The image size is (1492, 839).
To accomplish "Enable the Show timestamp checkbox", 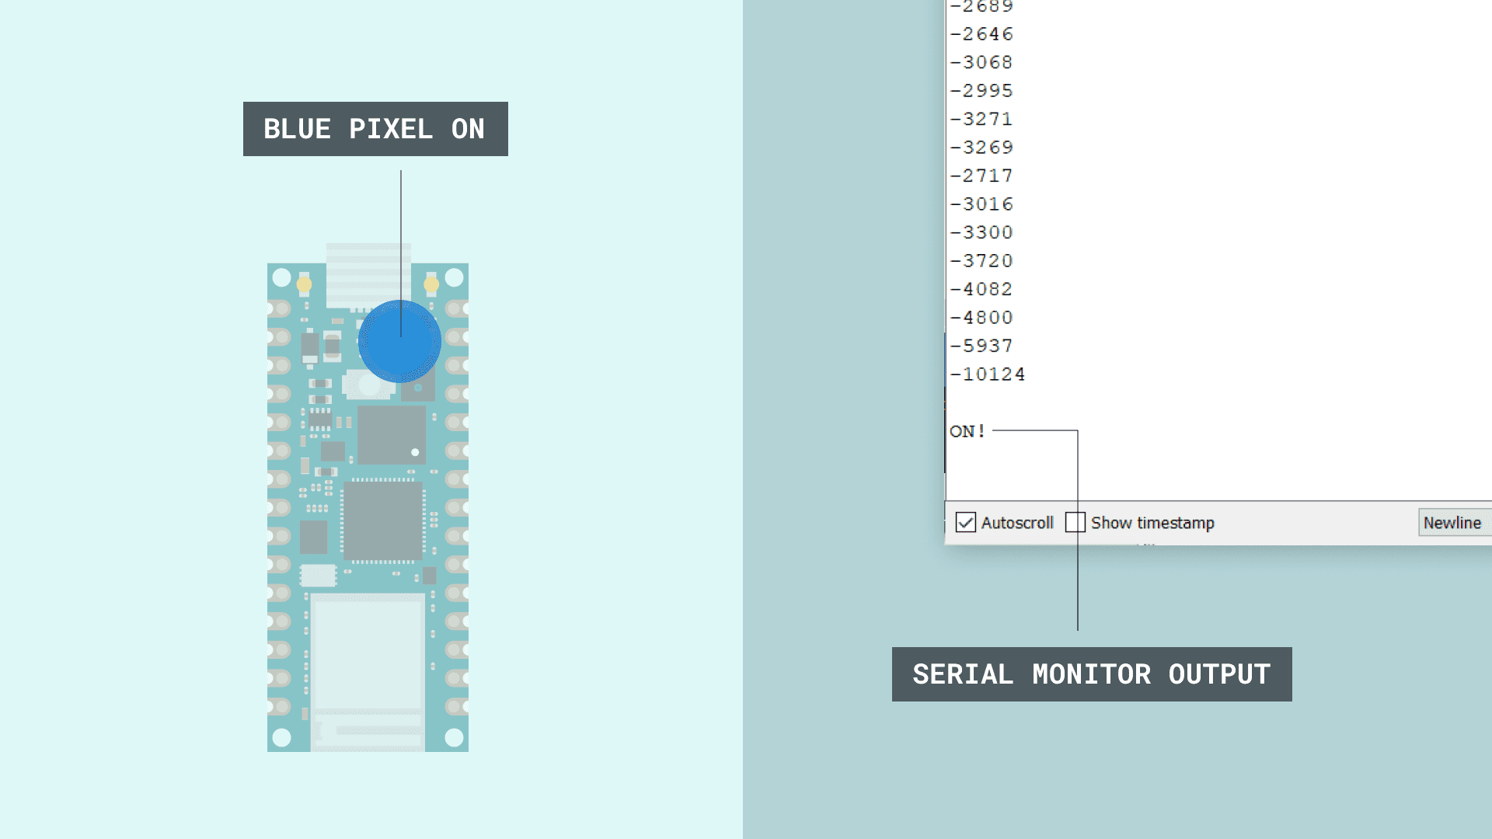I will point(1075,523).
